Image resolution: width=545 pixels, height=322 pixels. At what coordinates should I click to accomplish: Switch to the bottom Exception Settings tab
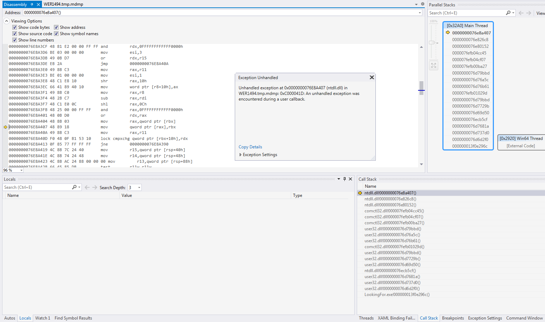[x=485, y=318]
